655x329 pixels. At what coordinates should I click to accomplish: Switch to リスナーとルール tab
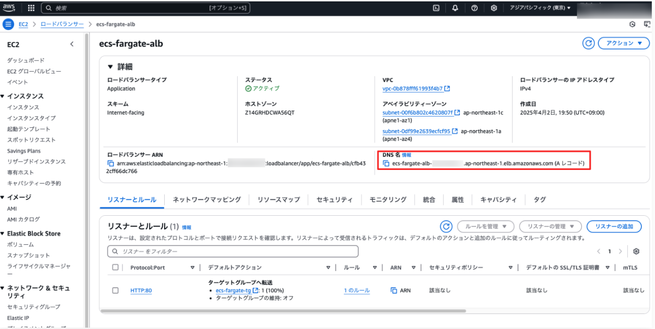(132, 200)
